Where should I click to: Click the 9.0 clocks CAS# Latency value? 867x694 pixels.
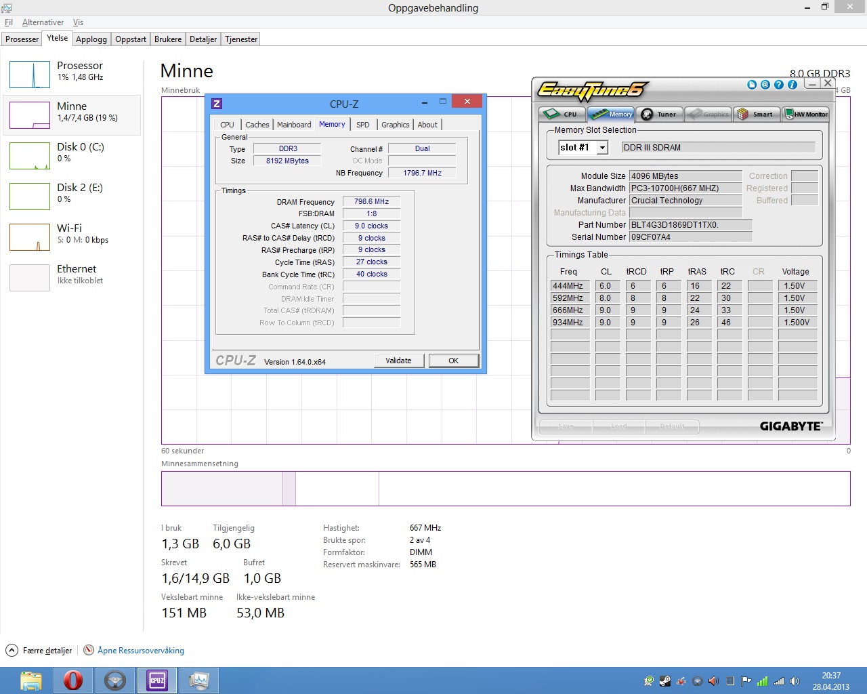(371, 226)
